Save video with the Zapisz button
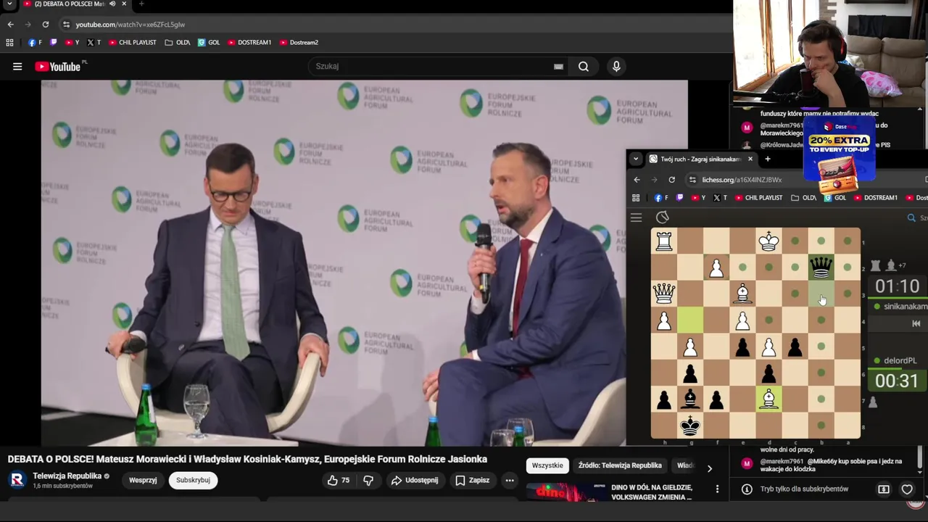The image size is (928, 522). (472, 480)
